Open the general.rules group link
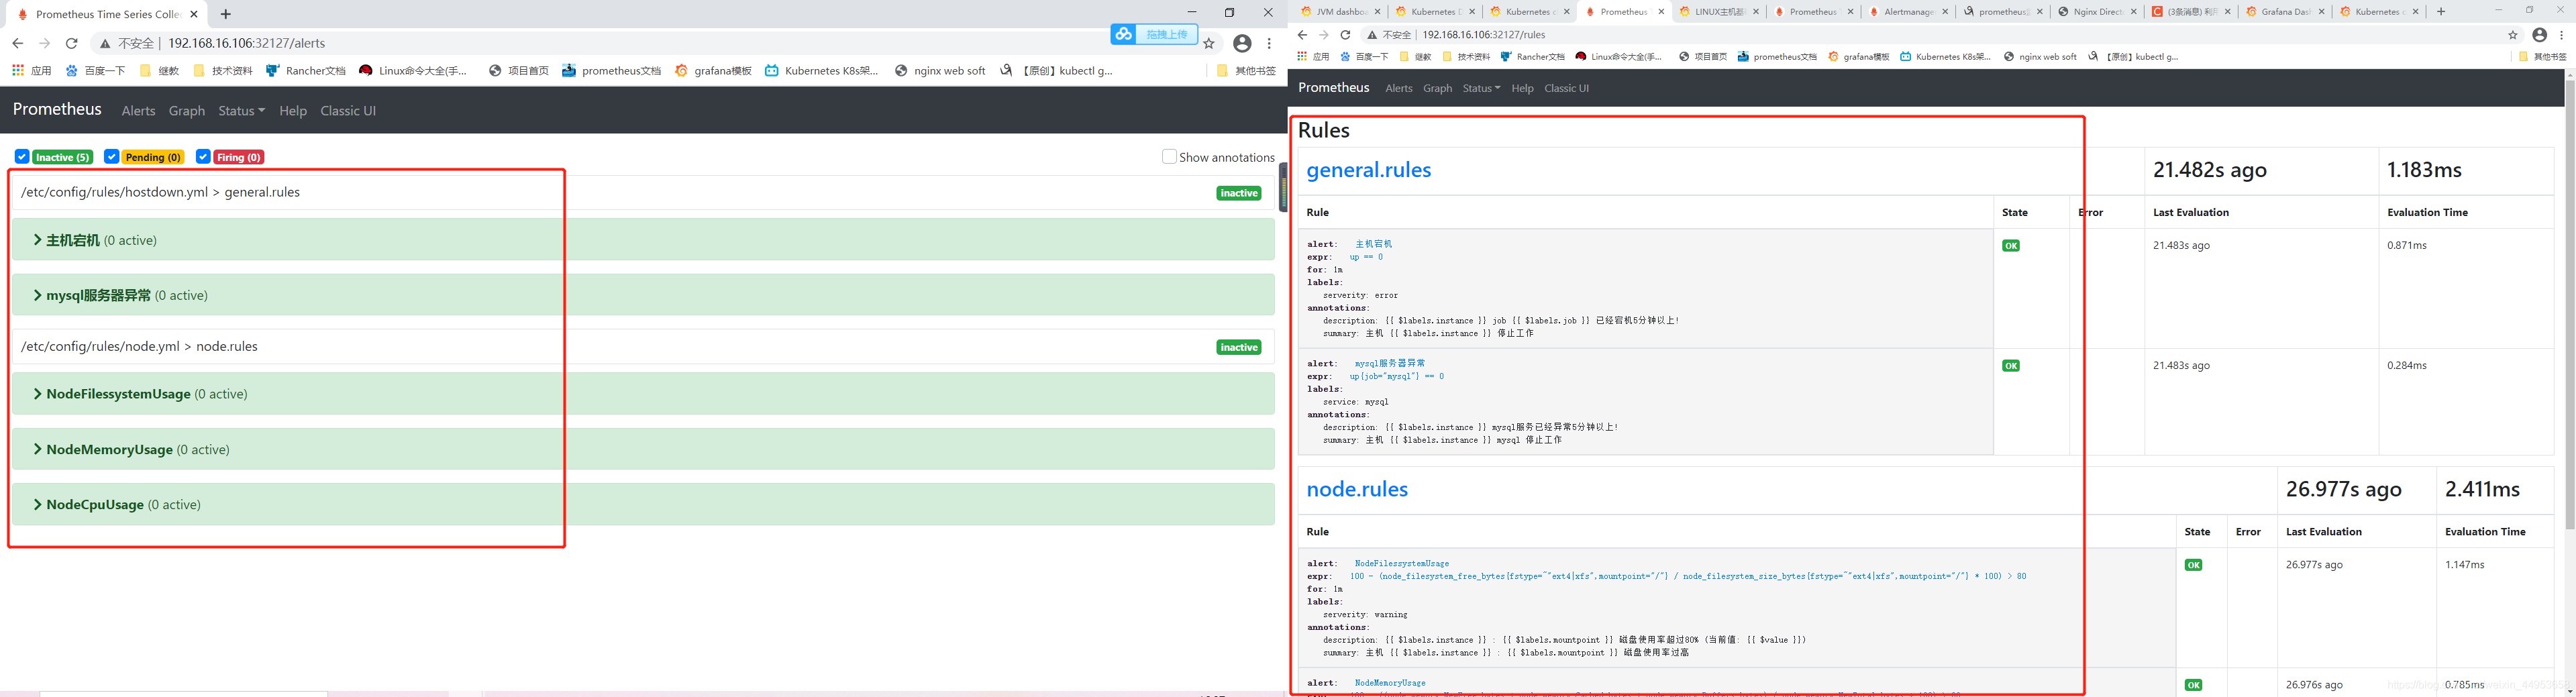 tap(1368, 170)
